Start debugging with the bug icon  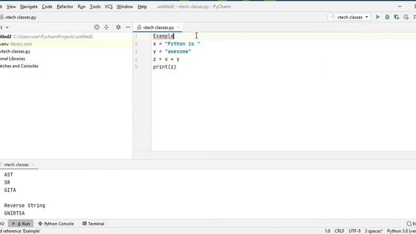(387, 17)
